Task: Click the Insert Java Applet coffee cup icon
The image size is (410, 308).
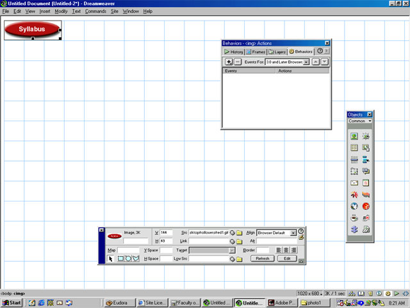Action: [354, 218]
